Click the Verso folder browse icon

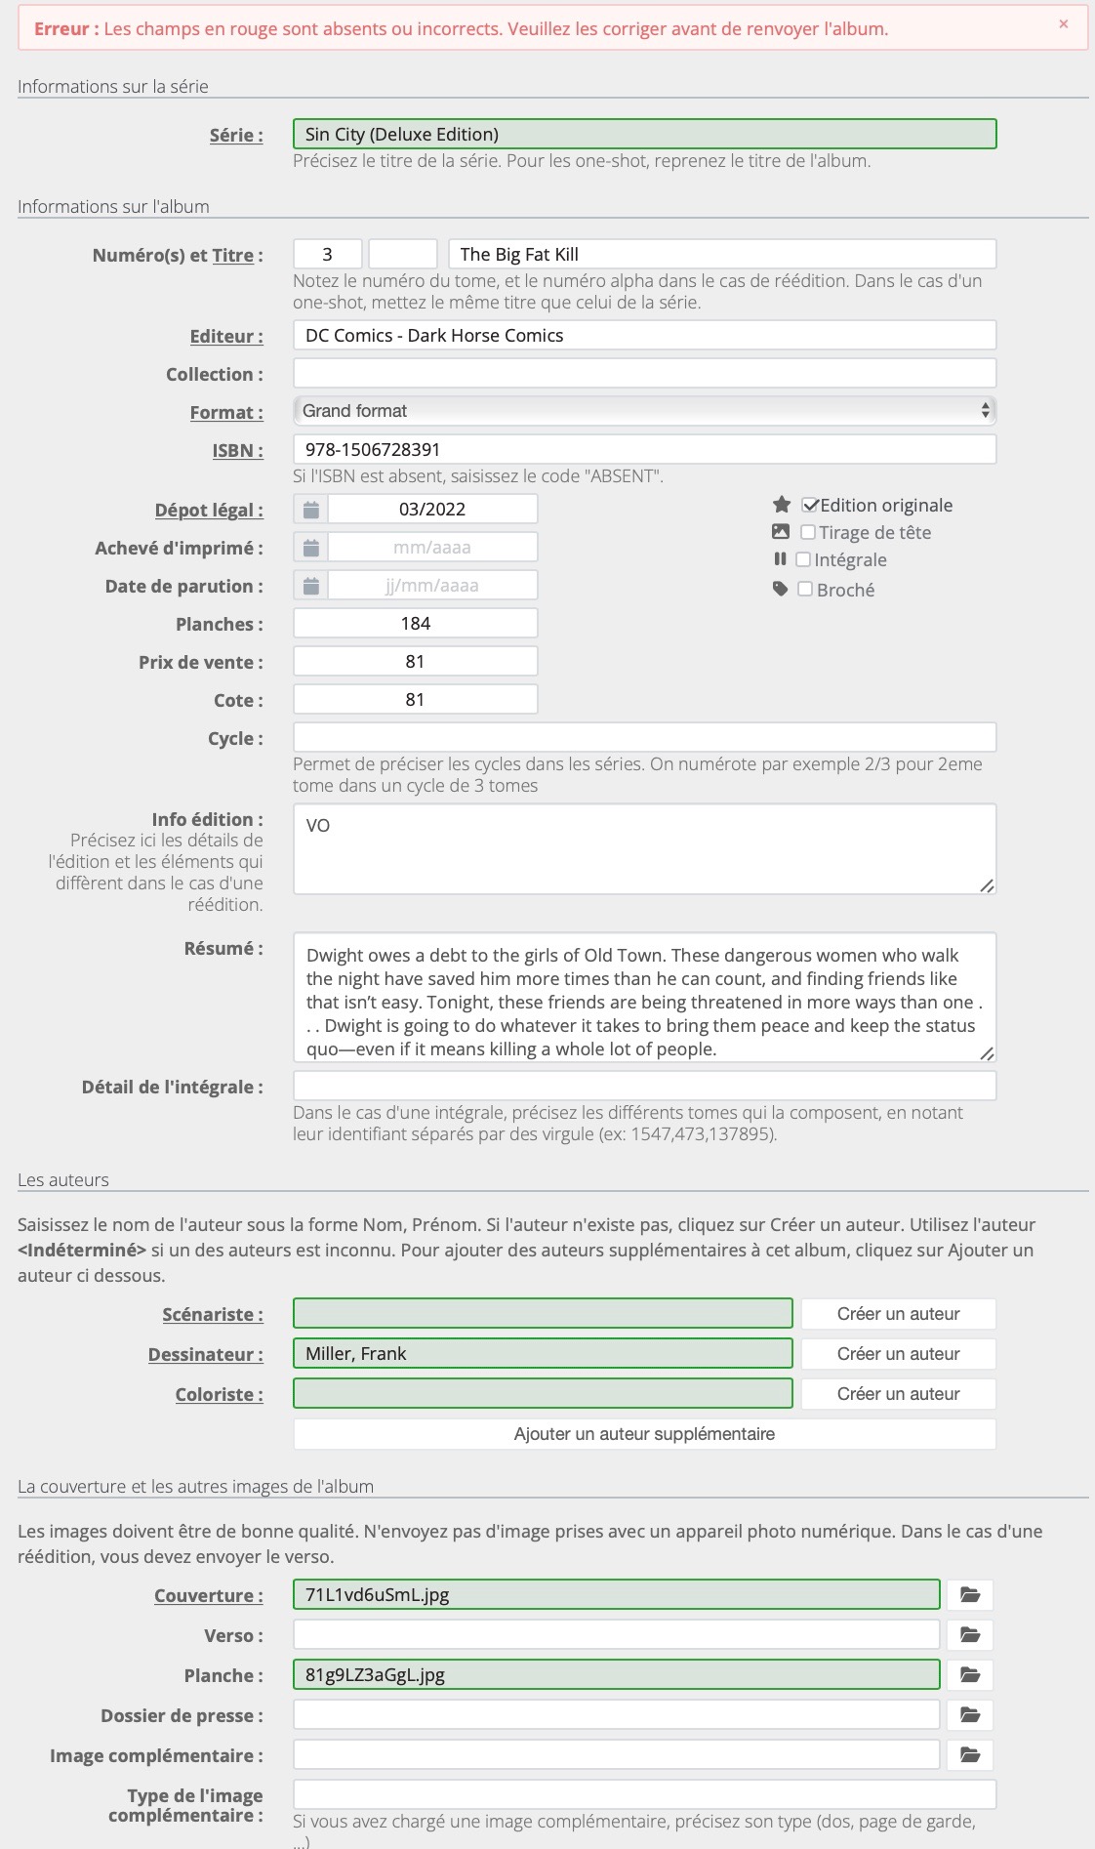click(x=969, y=1635)
